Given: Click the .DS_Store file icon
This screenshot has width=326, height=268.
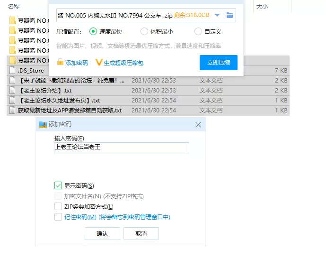Looking at the screenshot, I should click(13, 71).
